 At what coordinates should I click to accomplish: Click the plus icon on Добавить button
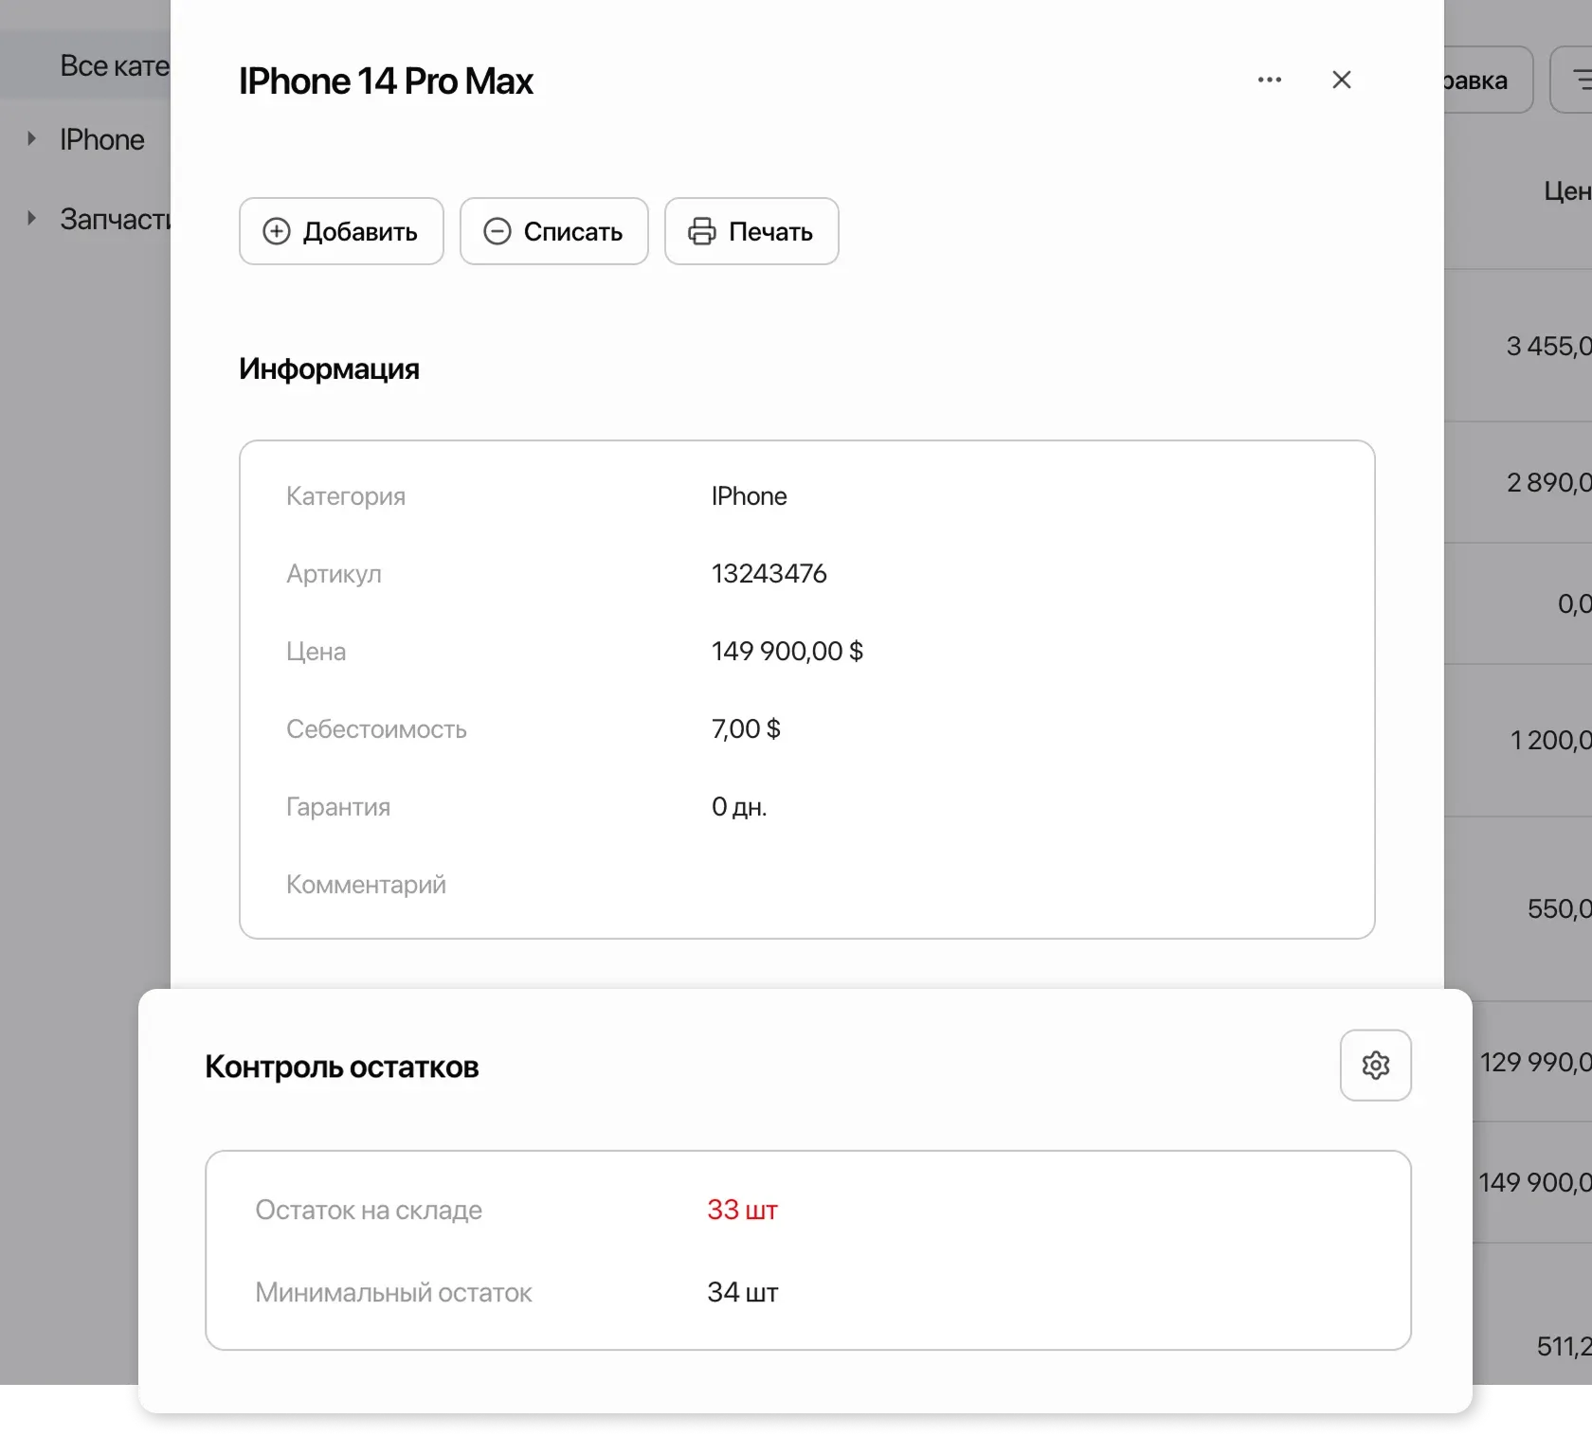click(x=277, y=231)
